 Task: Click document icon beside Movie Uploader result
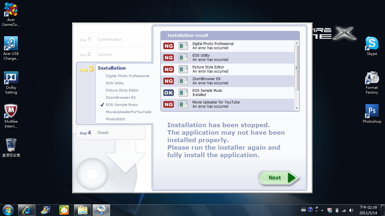(x=183, y=104)
